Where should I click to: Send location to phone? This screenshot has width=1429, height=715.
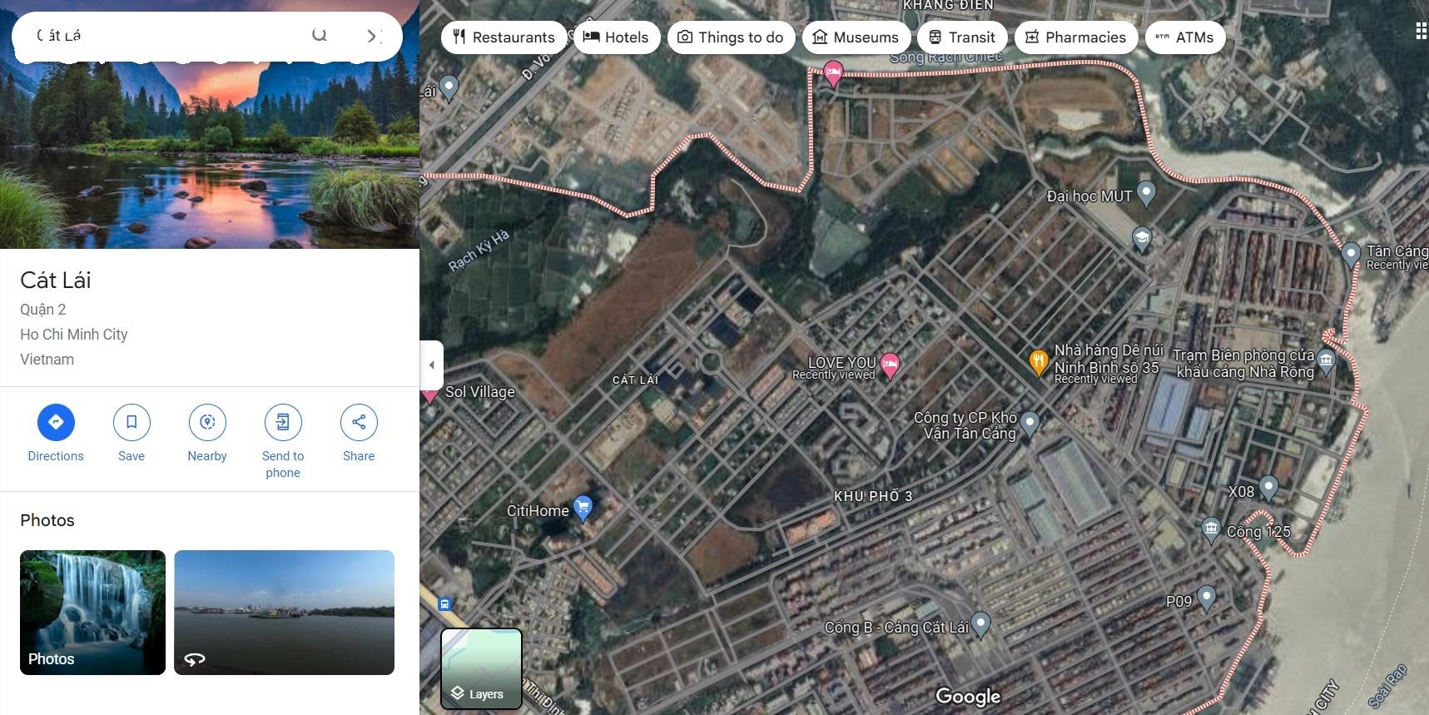283,423
